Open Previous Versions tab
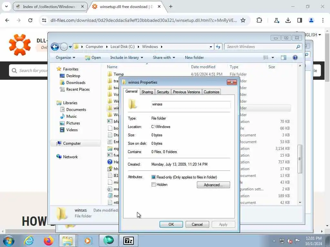This screenshot has width=330, height=247. click(x=187, y=92)
